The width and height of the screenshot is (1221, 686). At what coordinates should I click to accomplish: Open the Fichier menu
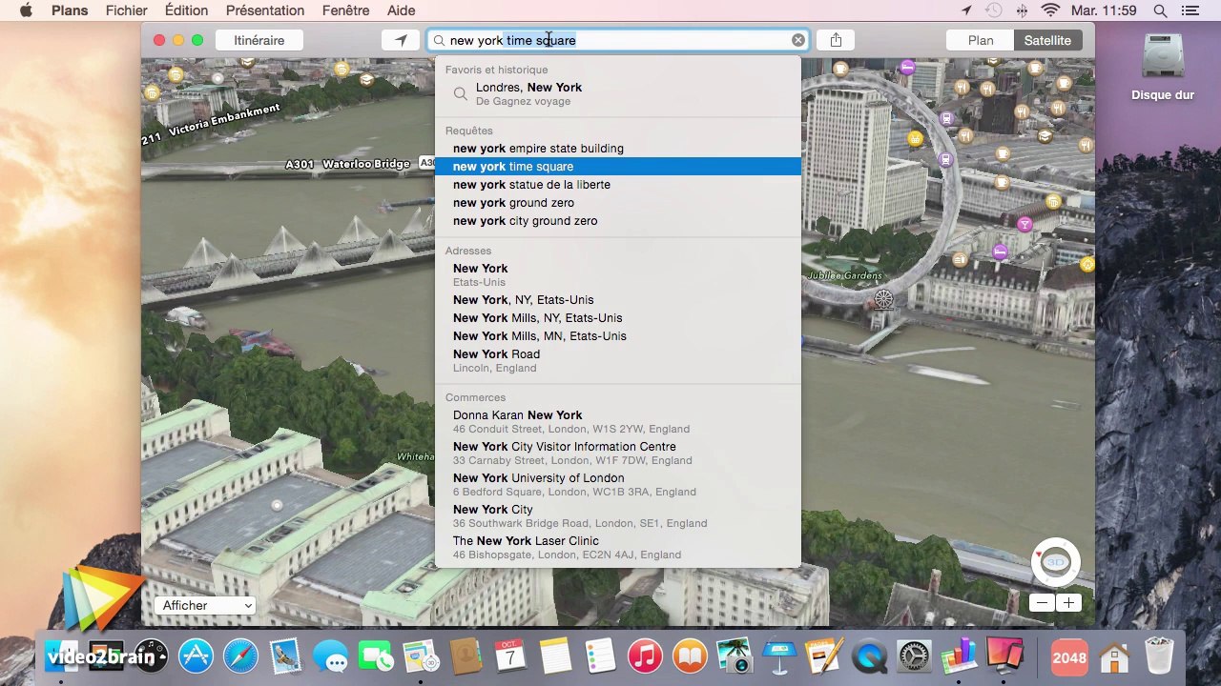point(127,10)
